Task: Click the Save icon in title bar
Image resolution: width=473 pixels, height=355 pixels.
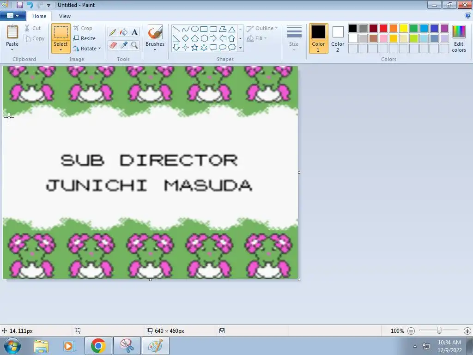Action: click(19, 5)
